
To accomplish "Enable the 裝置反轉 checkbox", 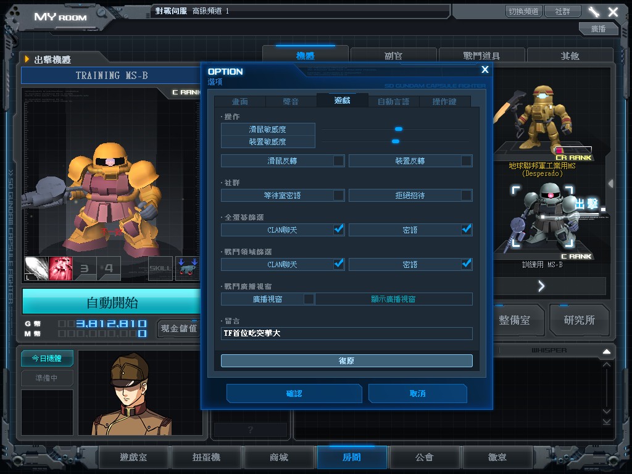I will coord(467,161).
